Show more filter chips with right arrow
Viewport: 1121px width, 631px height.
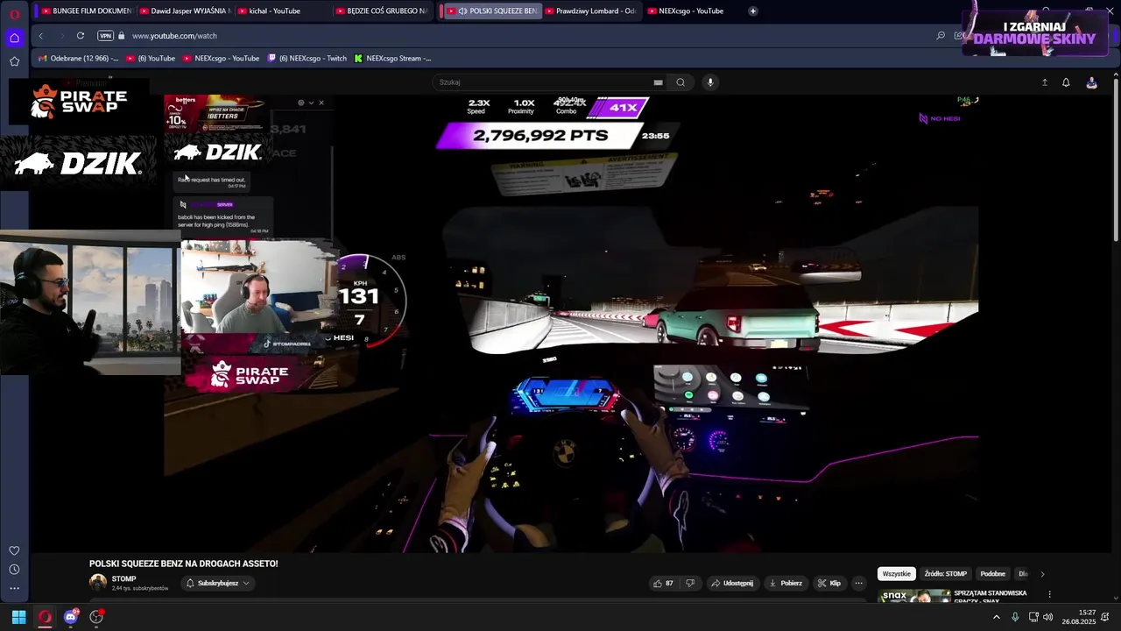tap(1042, 574)
